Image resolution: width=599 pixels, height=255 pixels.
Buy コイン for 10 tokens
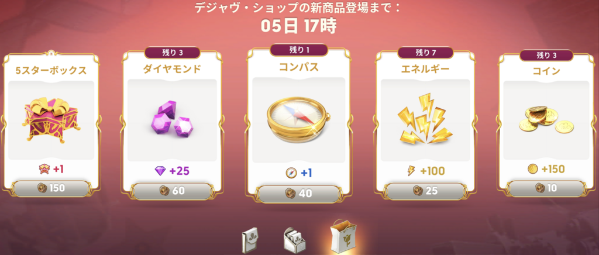546,188
